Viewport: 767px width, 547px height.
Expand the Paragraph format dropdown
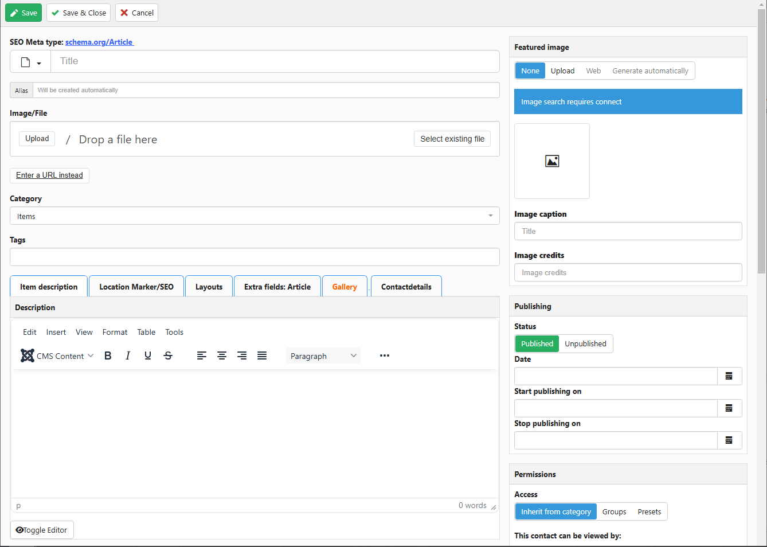pos(323,356)
